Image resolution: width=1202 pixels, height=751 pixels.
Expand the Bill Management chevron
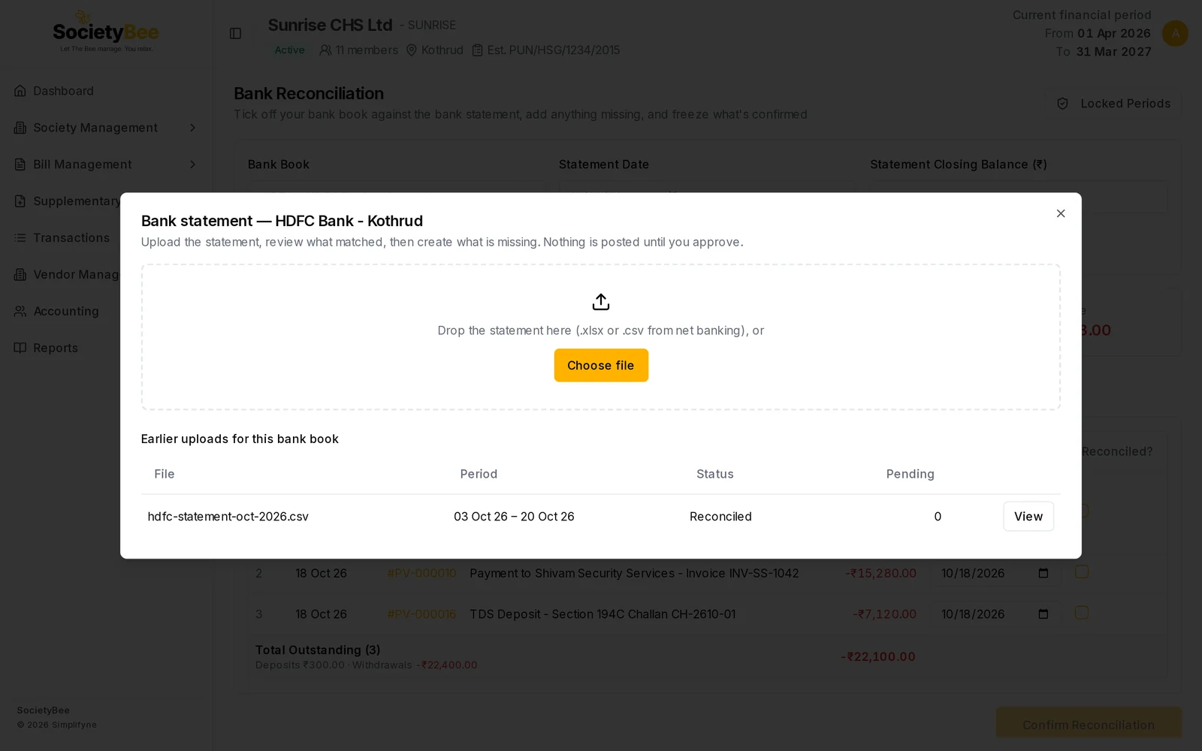click(x=192, y=164)
